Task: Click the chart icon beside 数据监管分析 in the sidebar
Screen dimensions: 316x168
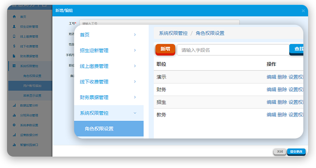Action: pyautogui.click(x=14, y=105)
